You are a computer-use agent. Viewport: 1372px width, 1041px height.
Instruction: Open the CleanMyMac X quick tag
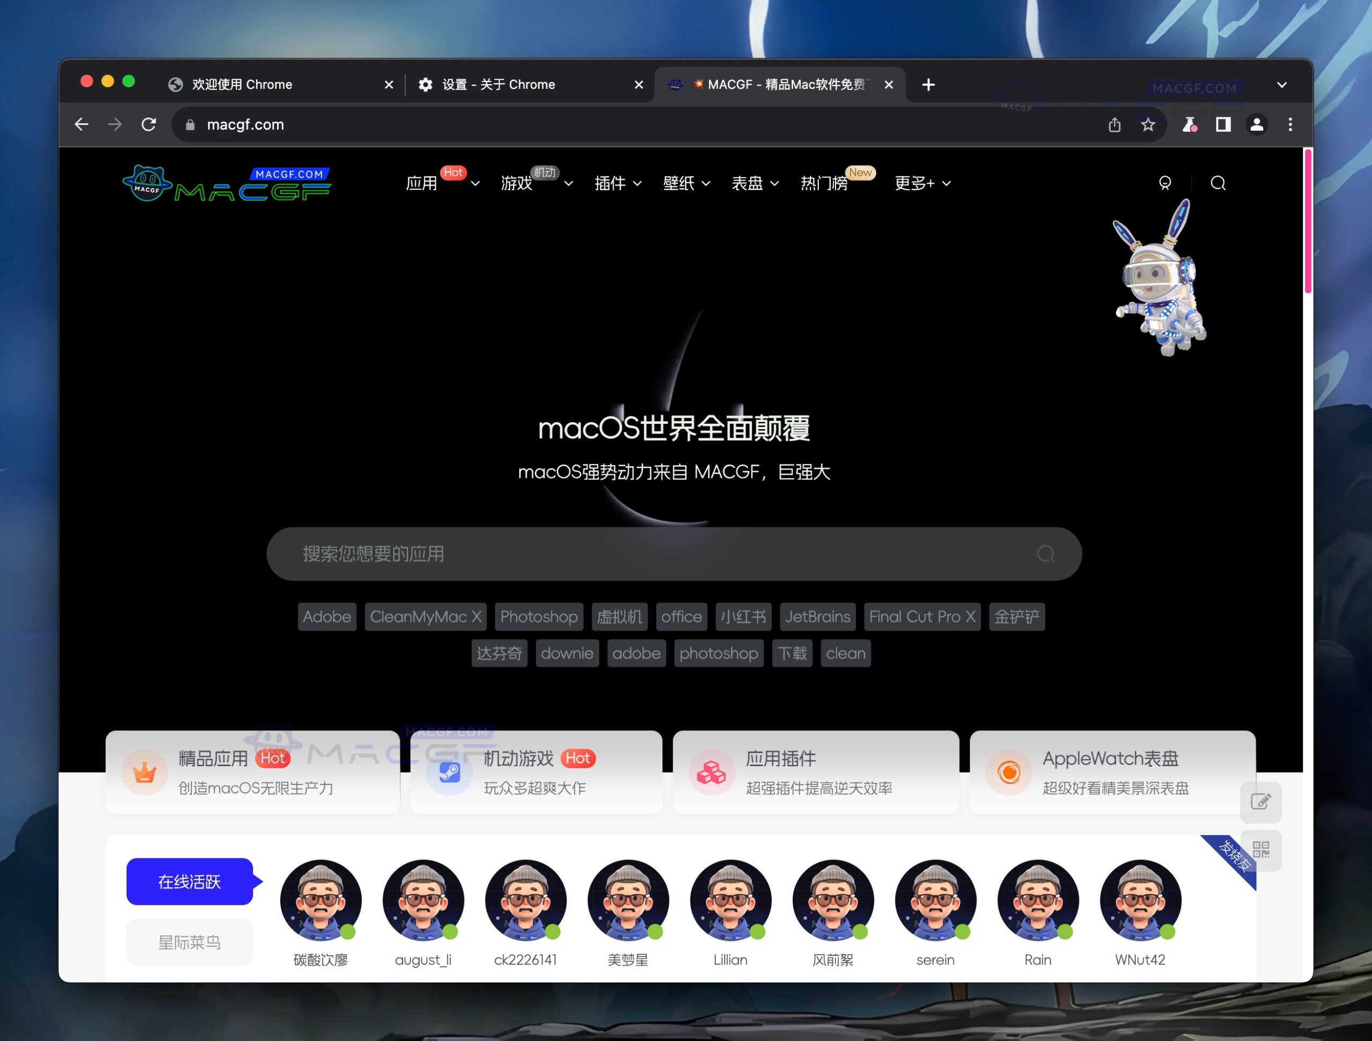[426, 616]
